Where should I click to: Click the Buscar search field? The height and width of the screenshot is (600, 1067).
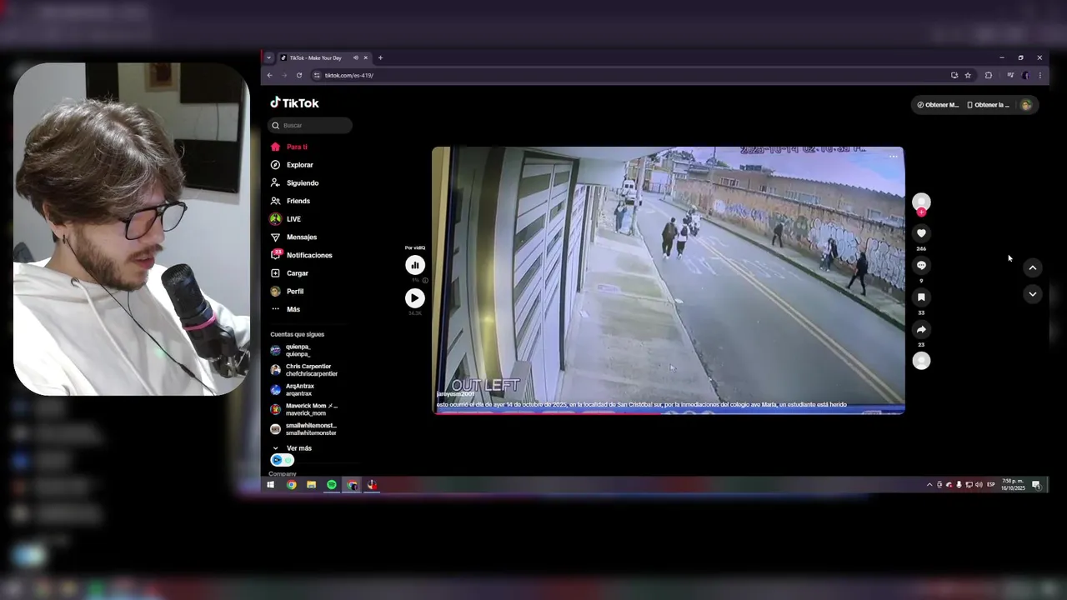(x=310, y=125)
